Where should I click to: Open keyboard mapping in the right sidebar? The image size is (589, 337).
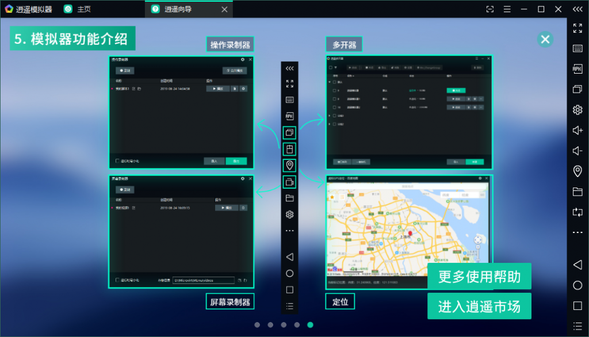coord(577,48)
